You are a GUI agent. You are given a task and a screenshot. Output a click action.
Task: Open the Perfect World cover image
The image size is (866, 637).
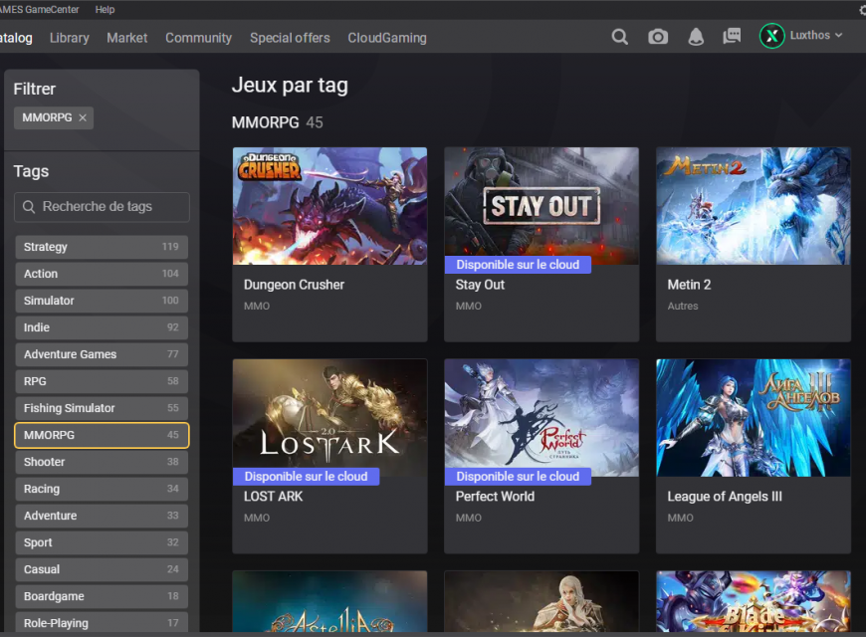tap(541, 418)
